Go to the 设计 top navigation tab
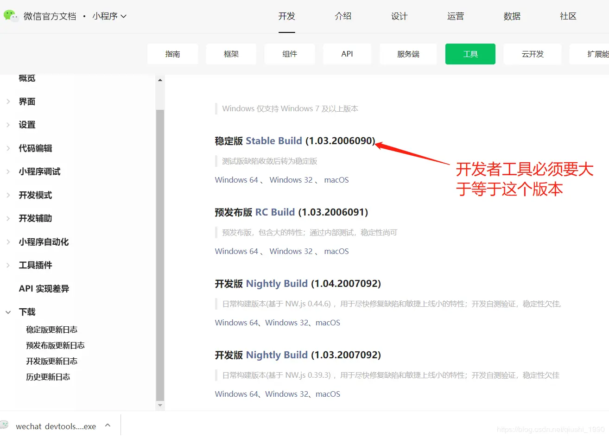This screenshot has height=438, width=609. [x=399, y=16]
